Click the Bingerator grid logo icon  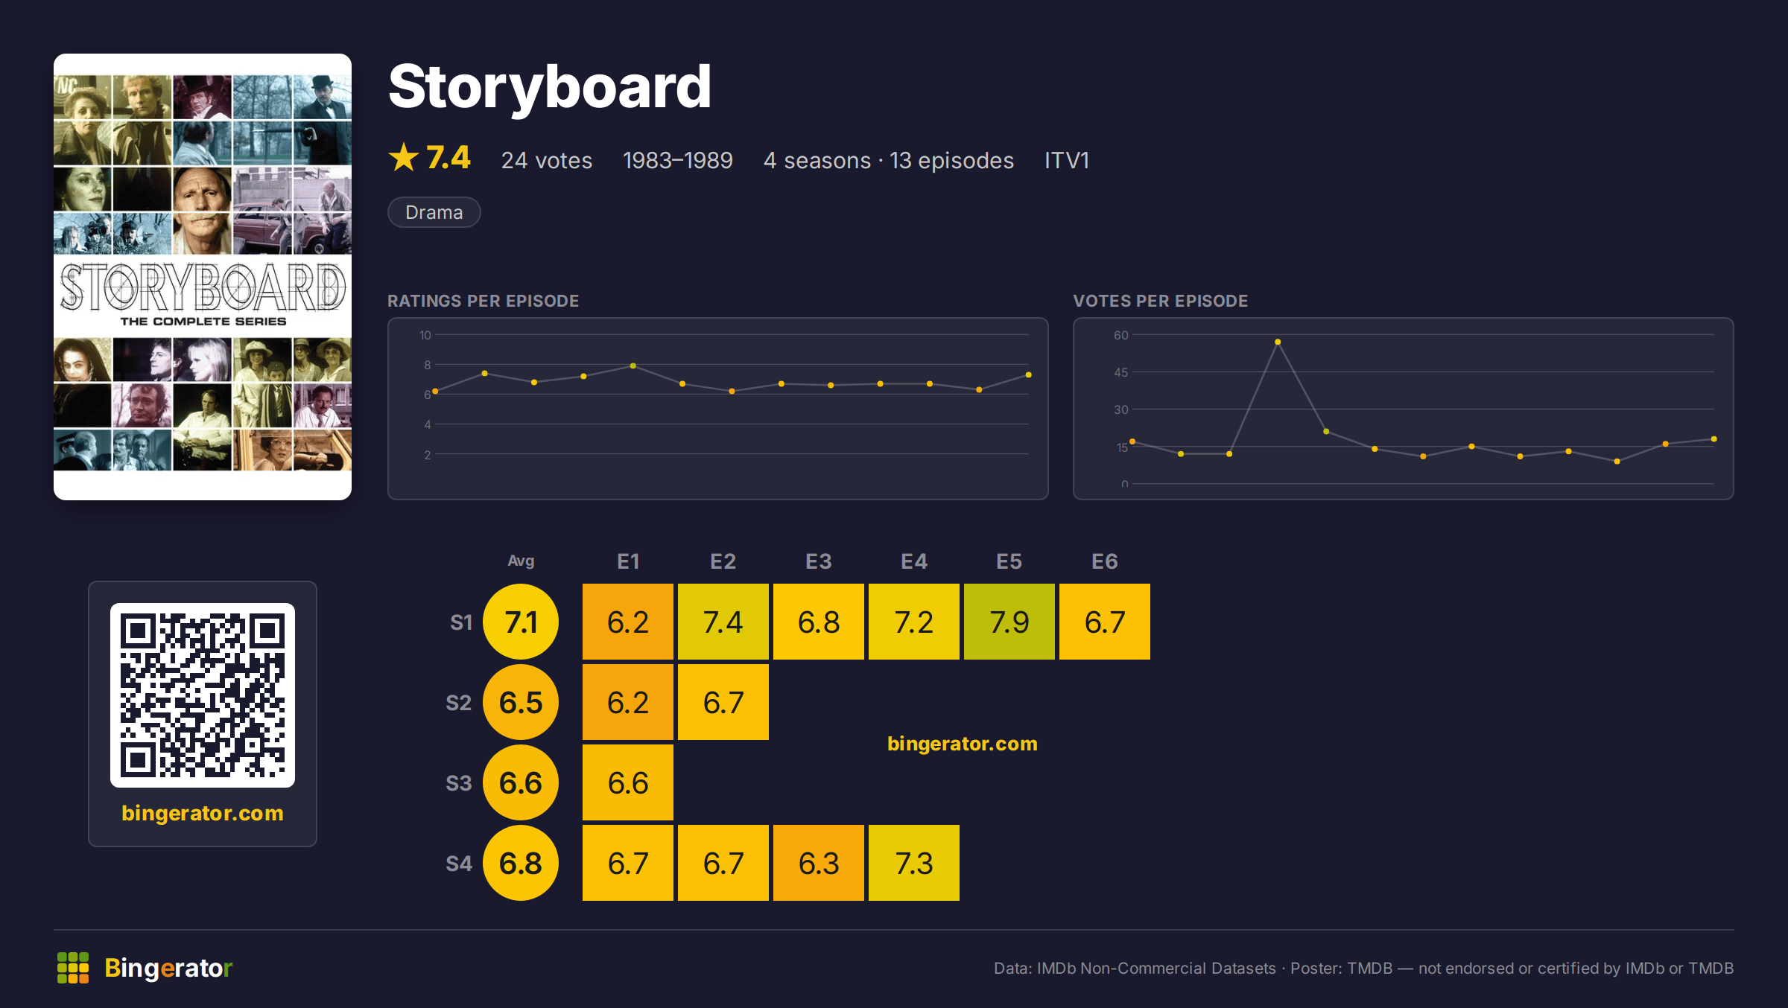click(x=73, y=967)
